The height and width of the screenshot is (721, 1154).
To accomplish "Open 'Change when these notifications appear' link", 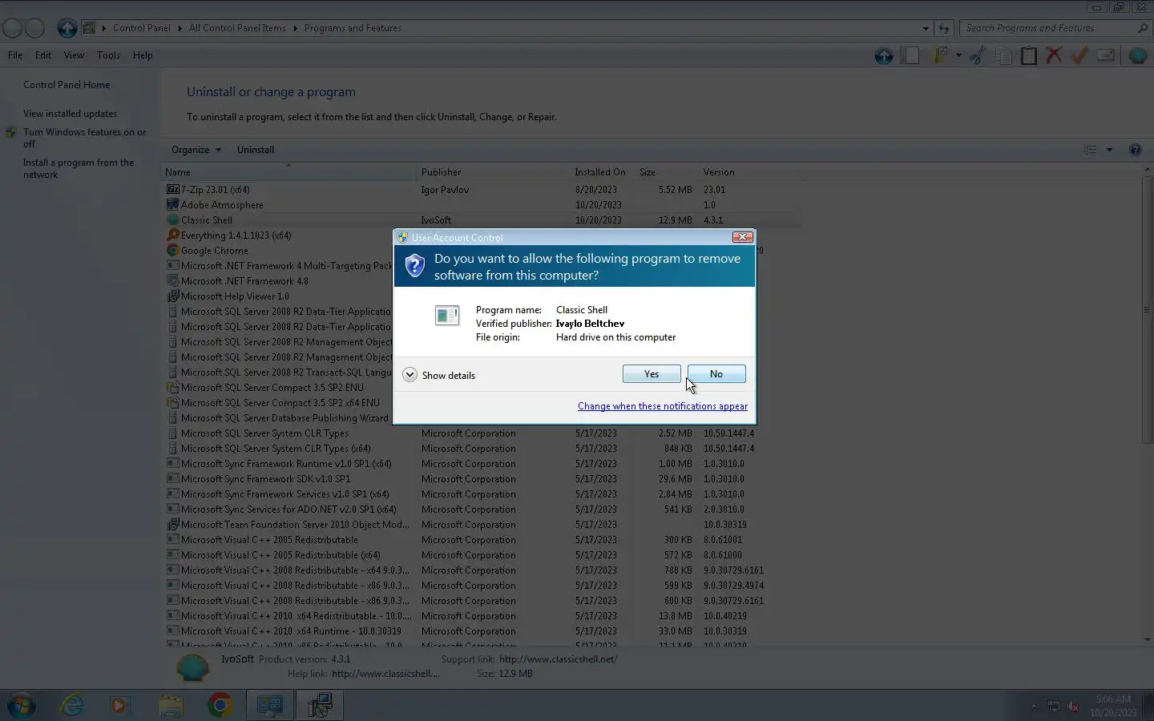I will (x=663, y=406).
